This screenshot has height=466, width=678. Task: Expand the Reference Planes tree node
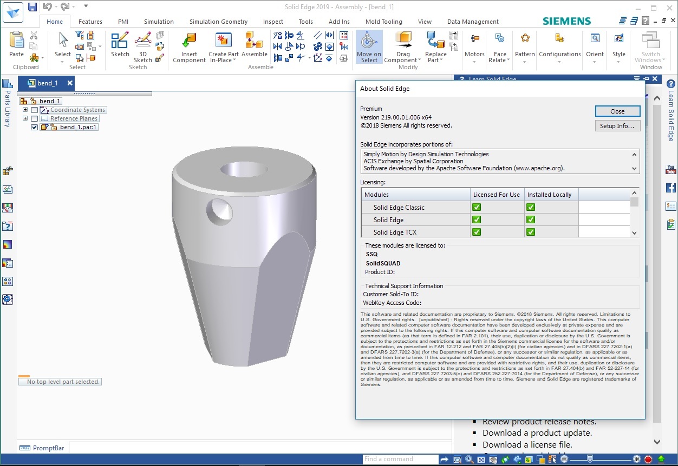pyautogui.click(x=25, y=118)
